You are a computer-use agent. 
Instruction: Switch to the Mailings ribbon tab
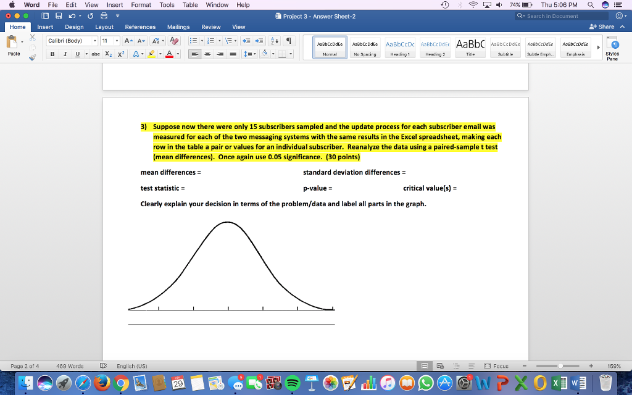(x=178, y=27)
